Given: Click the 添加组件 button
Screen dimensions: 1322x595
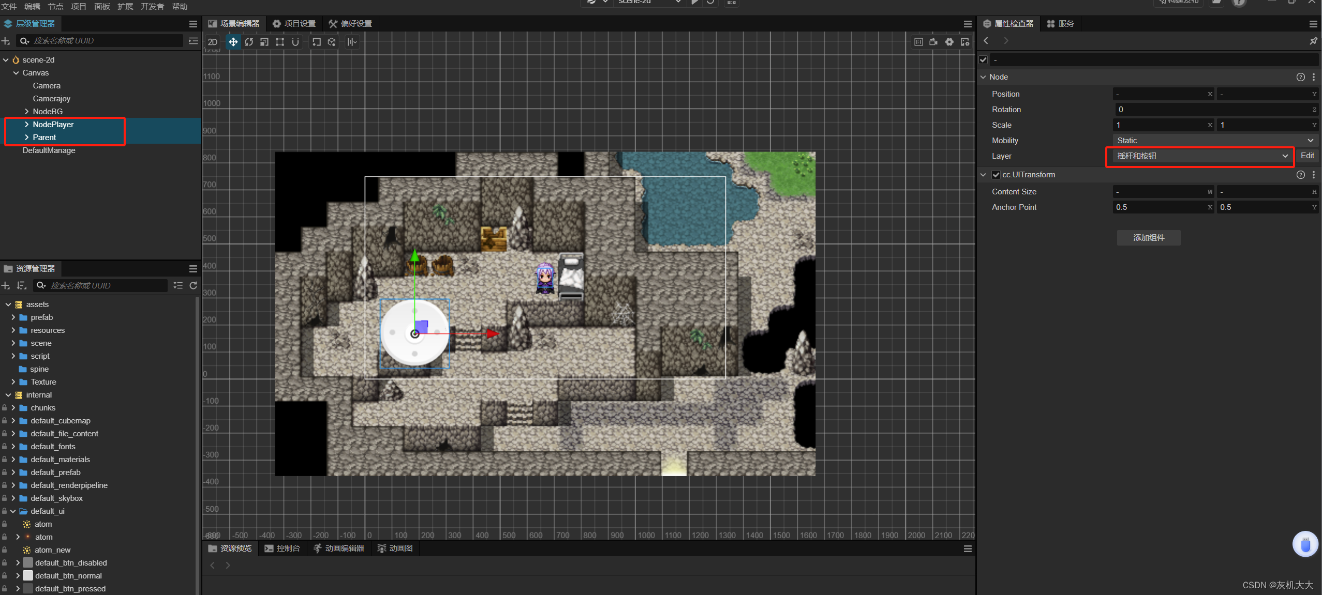Looking at the screenshot, I should point(1149,238).
